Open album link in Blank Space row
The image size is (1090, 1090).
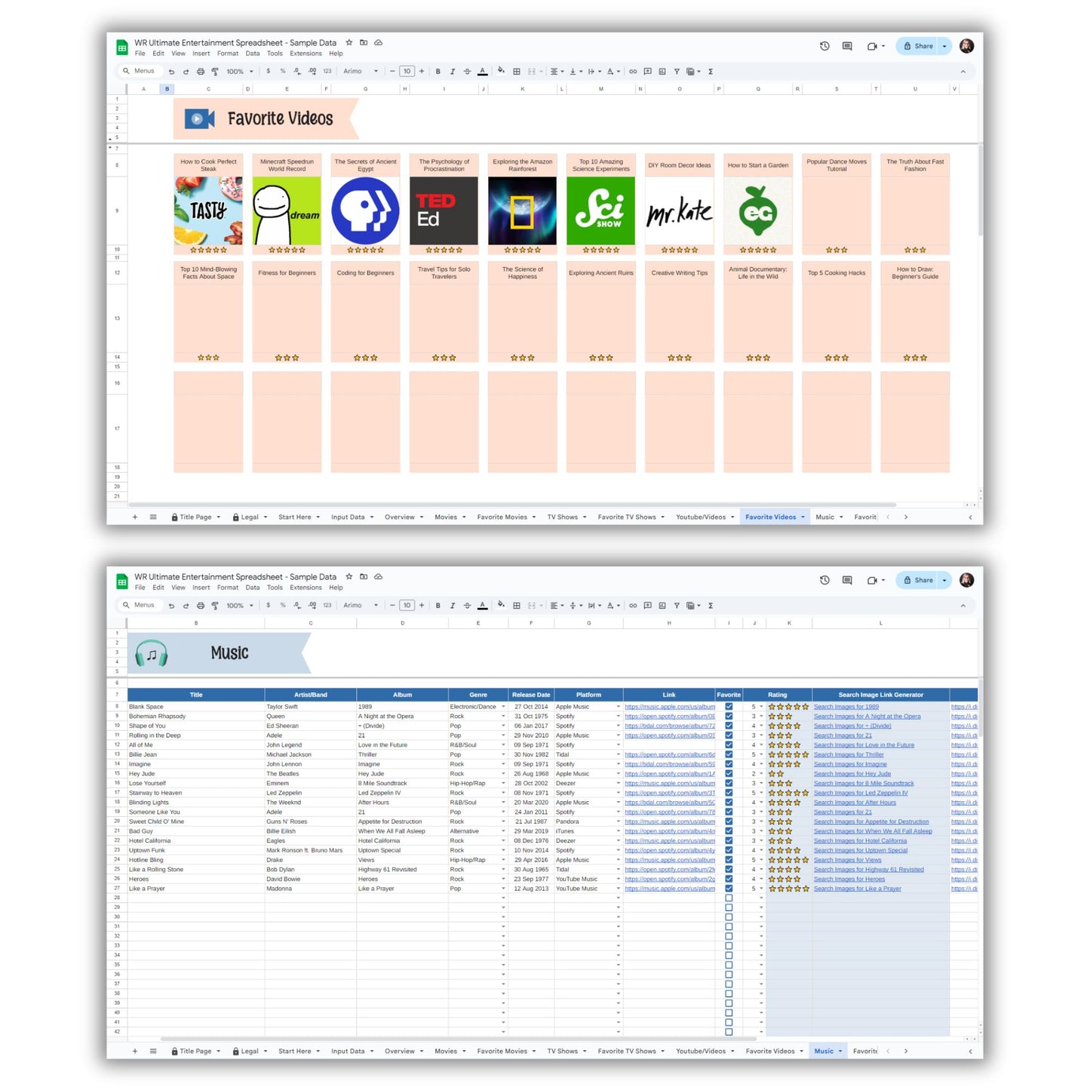[670, 707]
